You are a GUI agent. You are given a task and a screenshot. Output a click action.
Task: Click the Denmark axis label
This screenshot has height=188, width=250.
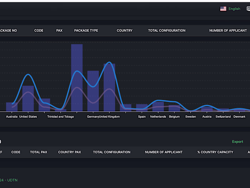tap(239, 117)
